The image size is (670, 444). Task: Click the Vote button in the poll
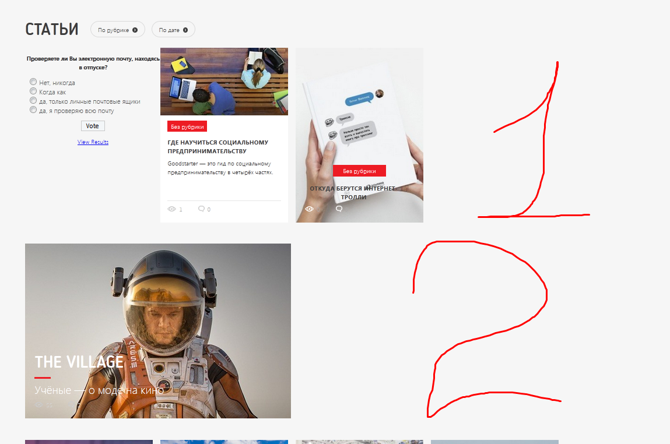pos(93,126)
